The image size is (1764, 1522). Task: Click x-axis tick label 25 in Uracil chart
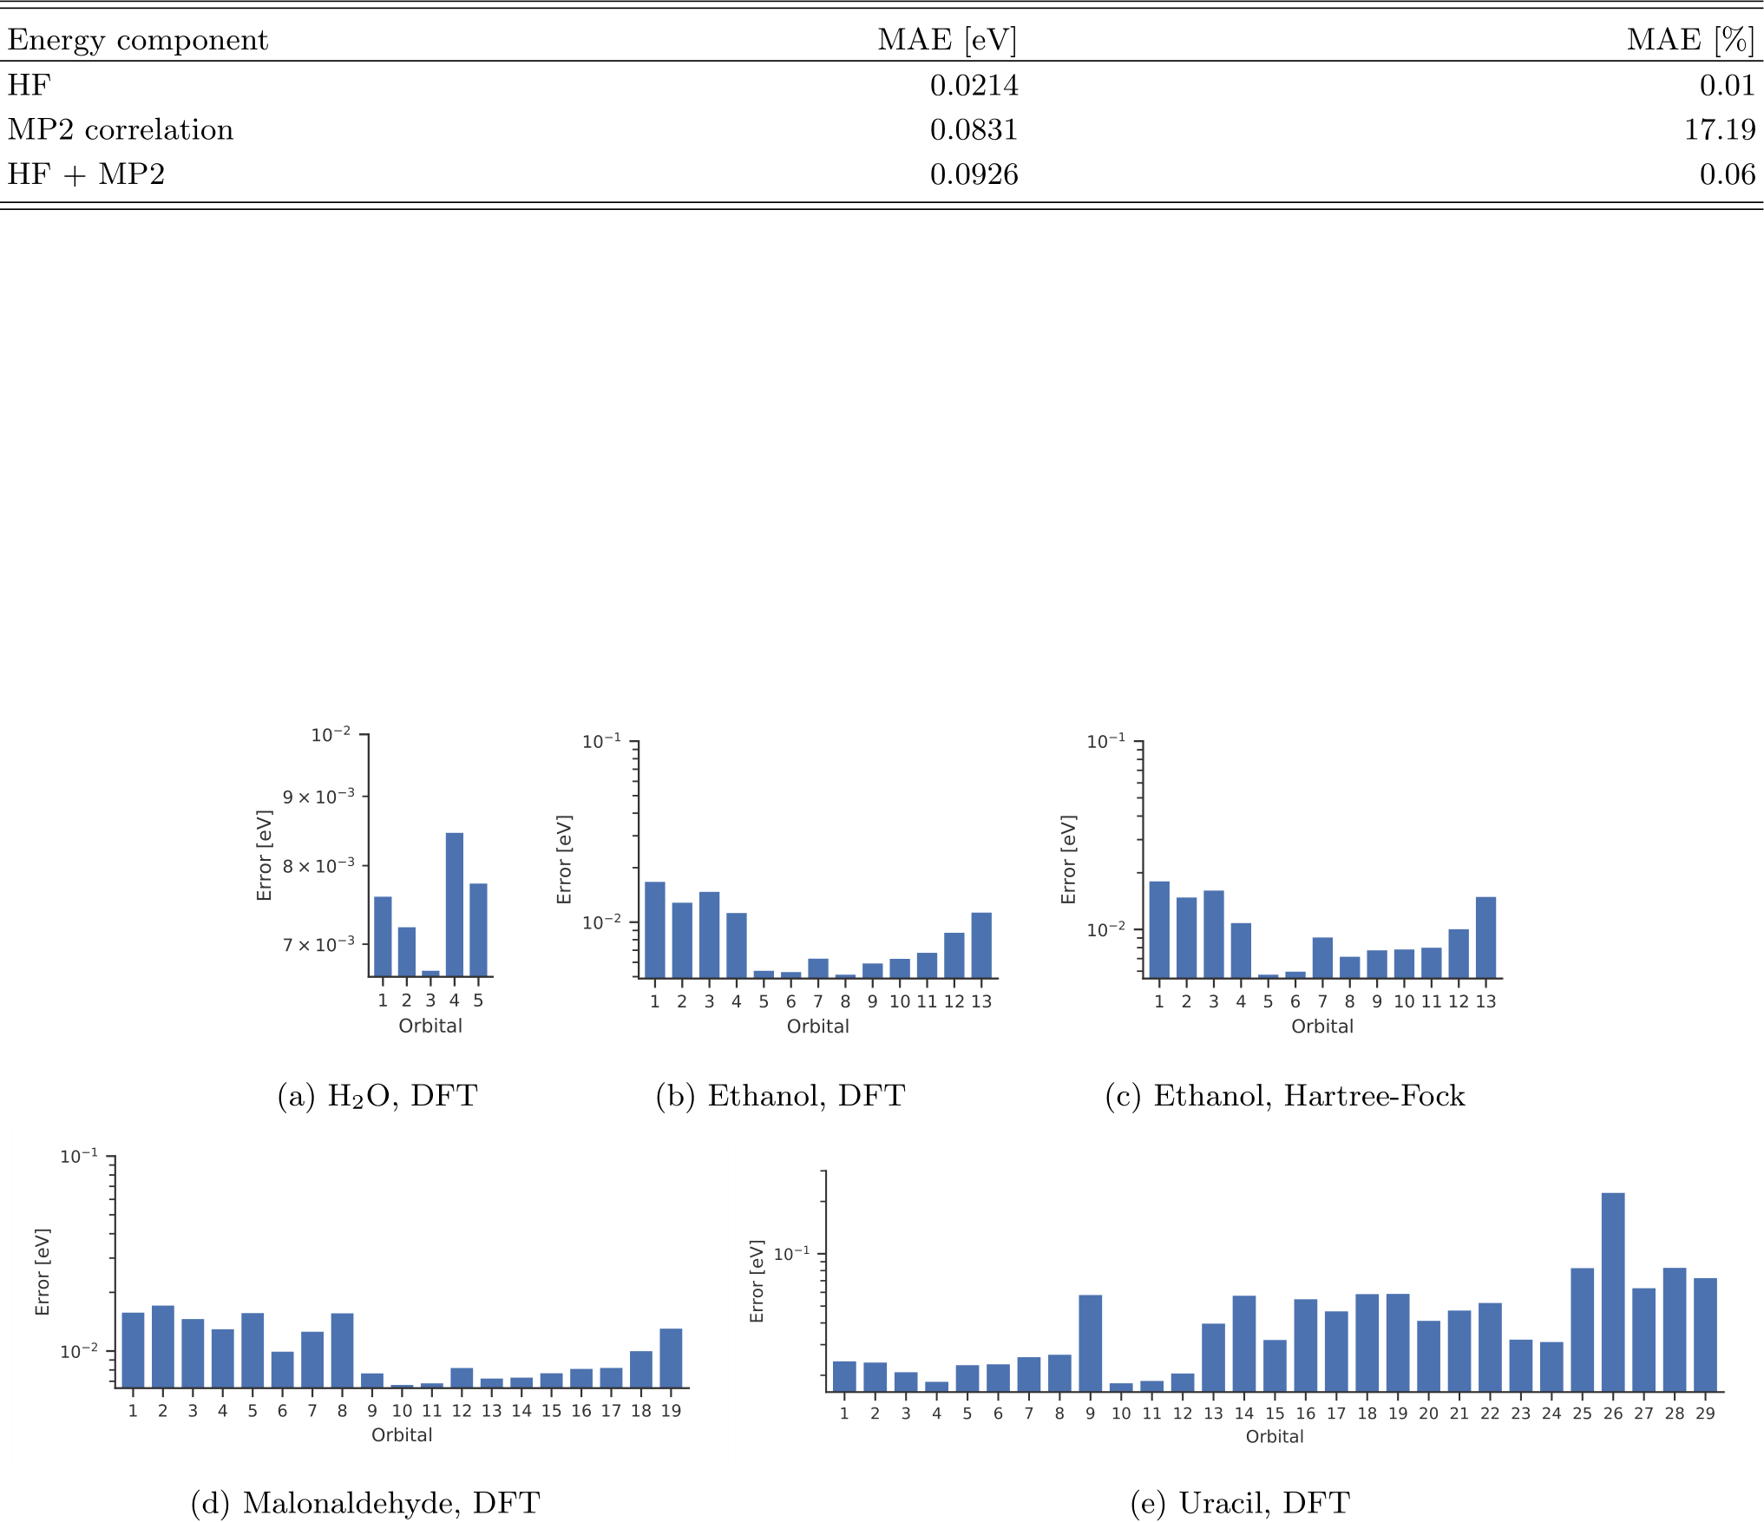[1582, 1414]
